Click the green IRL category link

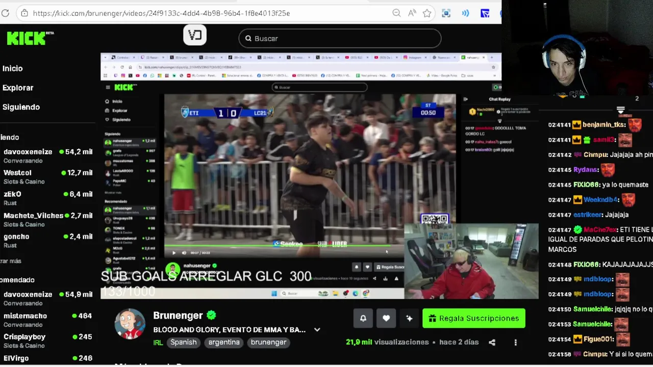pyautogui.click(x=158, y=343)
